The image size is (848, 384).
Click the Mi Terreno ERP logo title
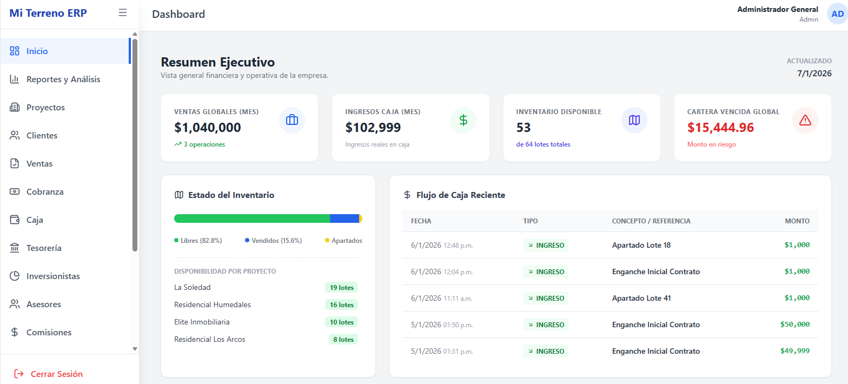[x=48, y=14]
